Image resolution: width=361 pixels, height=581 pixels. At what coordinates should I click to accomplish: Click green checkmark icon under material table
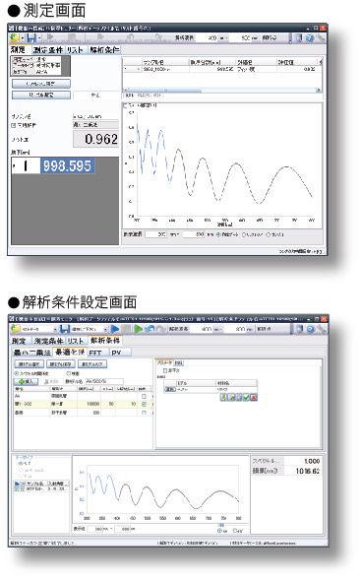pos(246,397)
